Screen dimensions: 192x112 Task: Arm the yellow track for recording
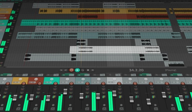tap(24, 83)
